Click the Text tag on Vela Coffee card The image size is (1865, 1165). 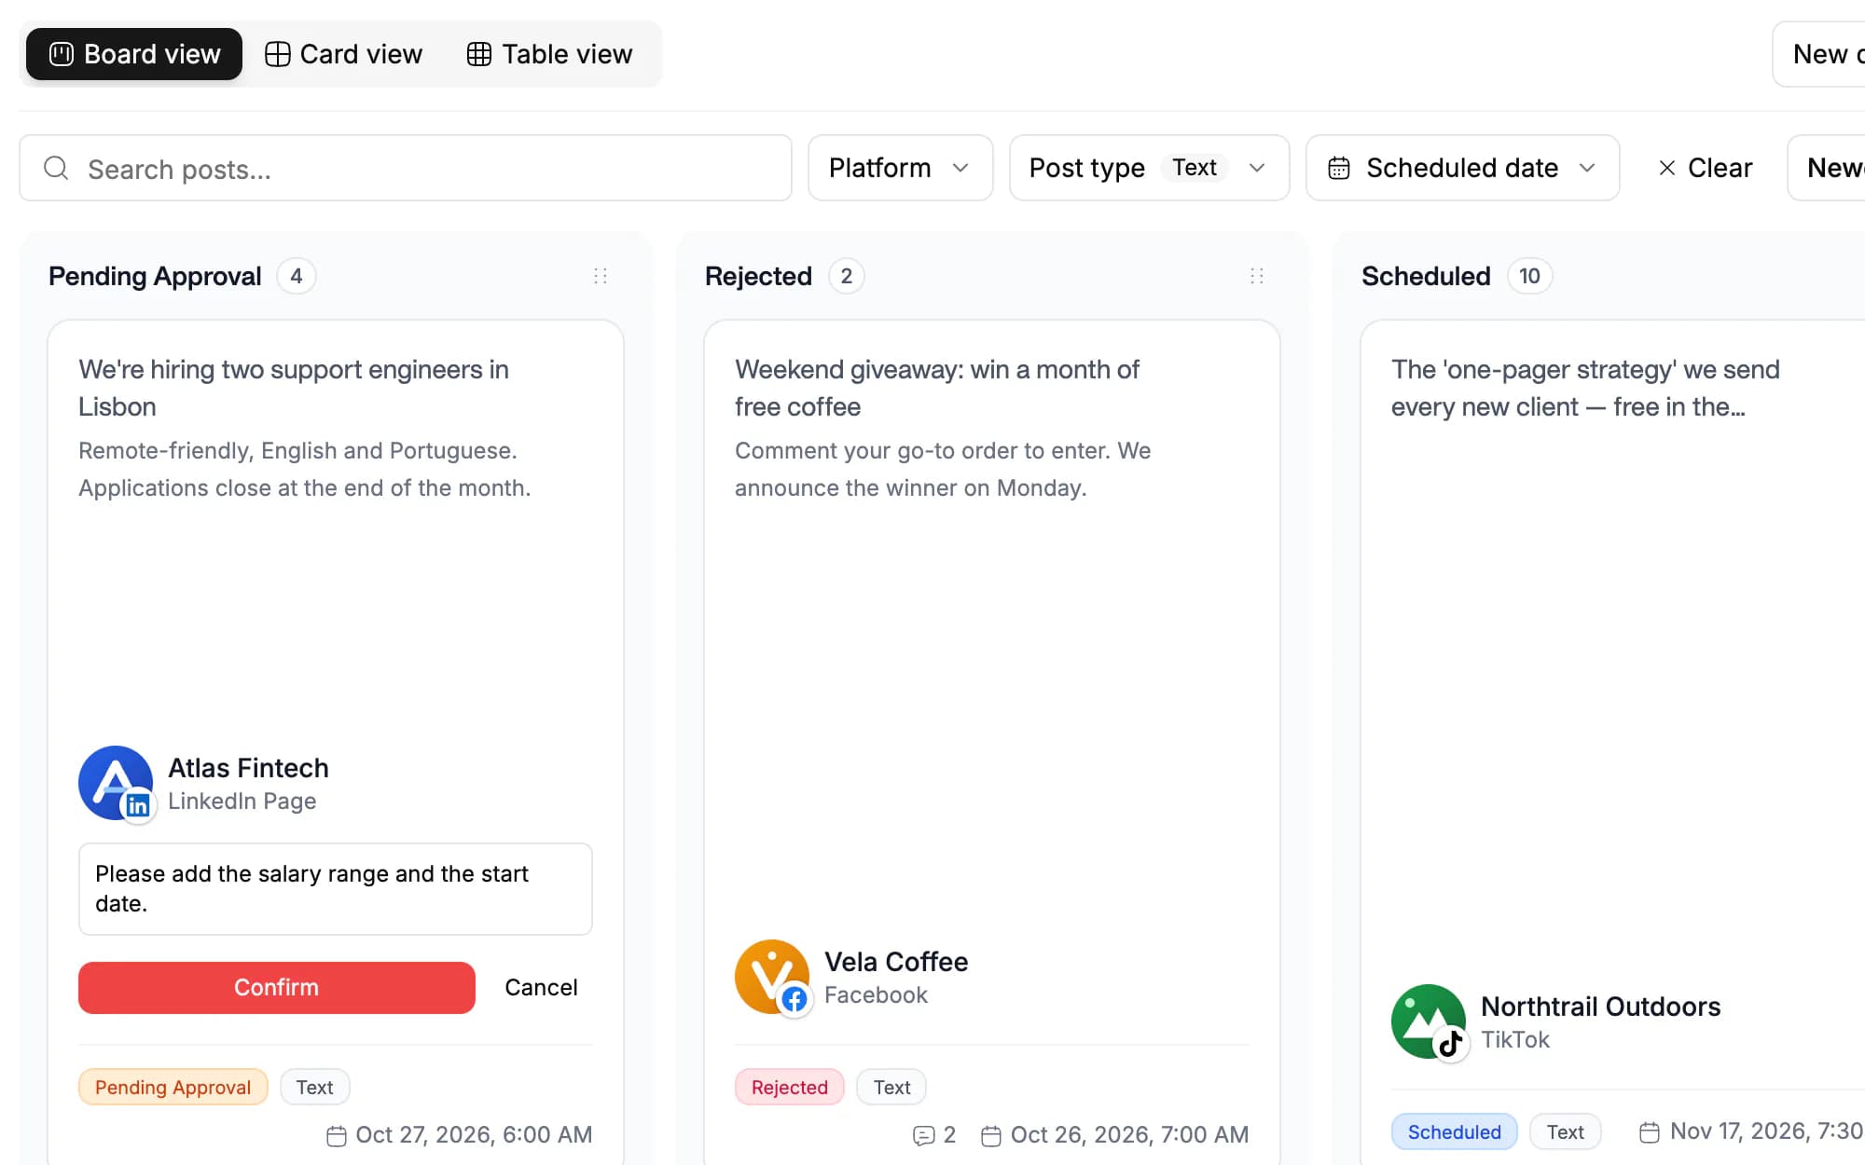[x=891, y=1087]
